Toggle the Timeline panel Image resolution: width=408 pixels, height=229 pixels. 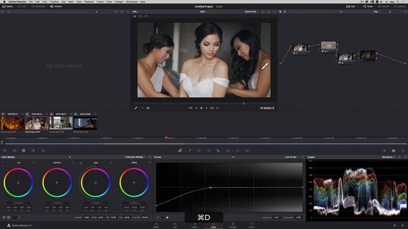click(55, 6)
